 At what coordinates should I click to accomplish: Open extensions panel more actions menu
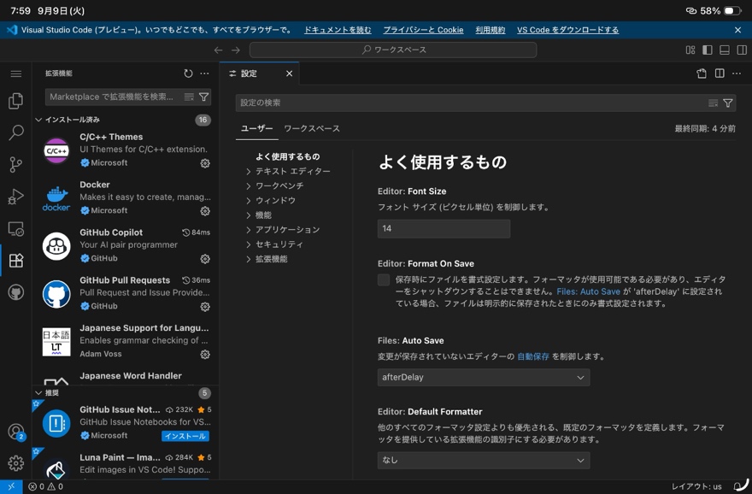(205, 74)
